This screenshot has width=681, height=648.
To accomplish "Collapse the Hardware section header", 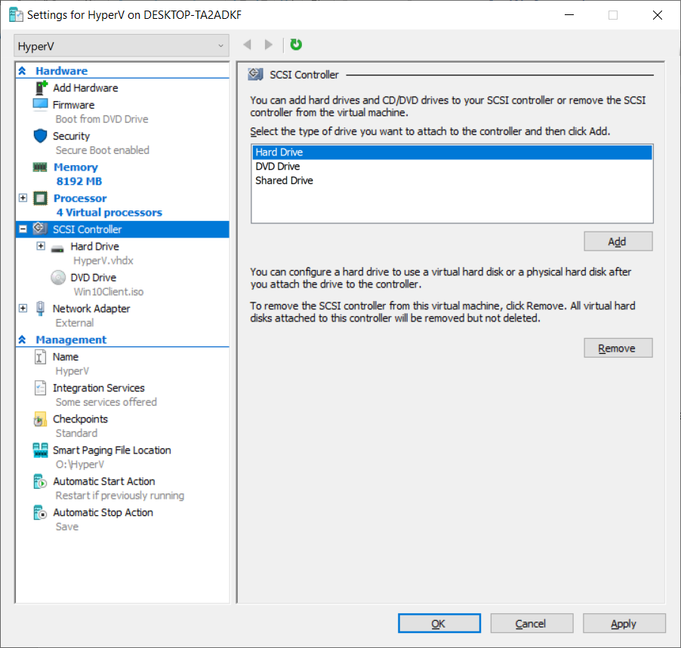I will pos(23,71).
